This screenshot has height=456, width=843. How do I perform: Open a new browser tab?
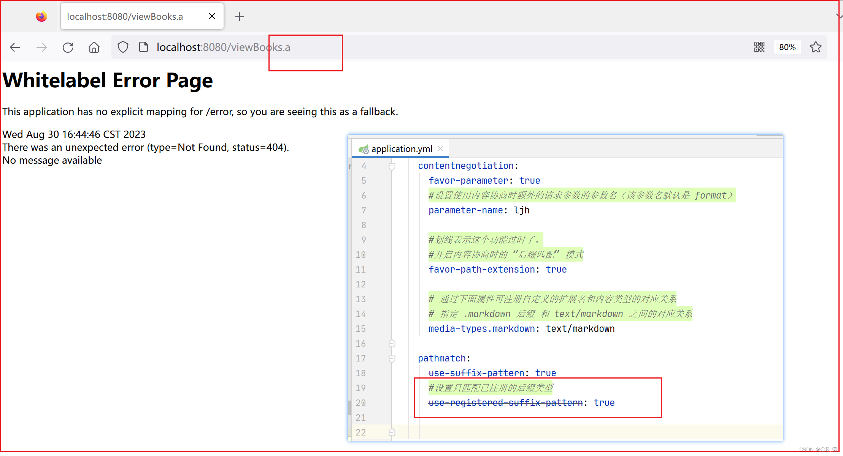[x=239, y=17]
